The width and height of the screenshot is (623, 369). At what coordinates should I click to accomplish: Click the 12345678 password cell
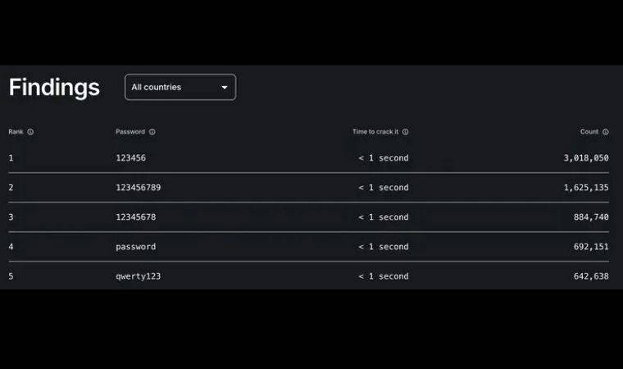click(x=135, y=217)
